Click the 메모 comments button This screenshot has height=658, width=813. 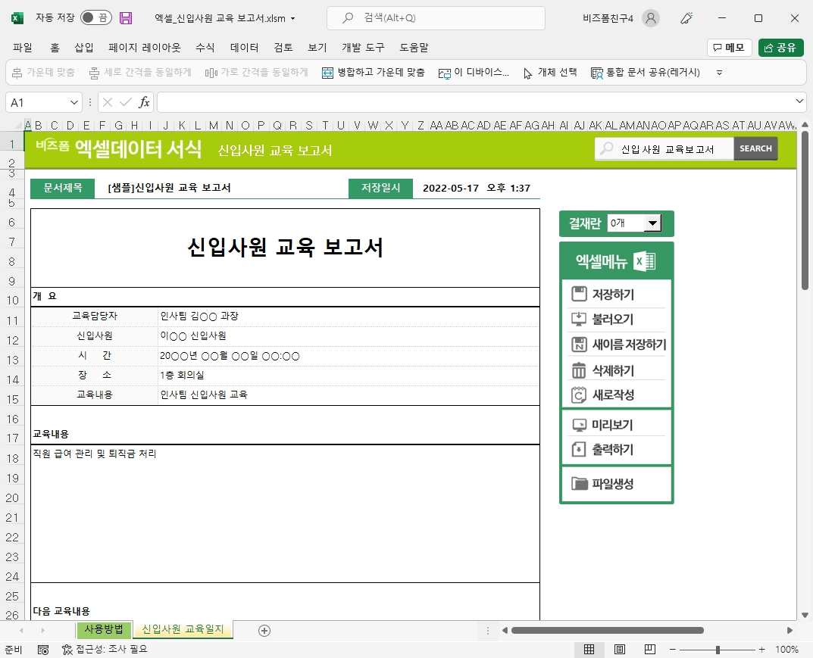click(x=729, y=48)
